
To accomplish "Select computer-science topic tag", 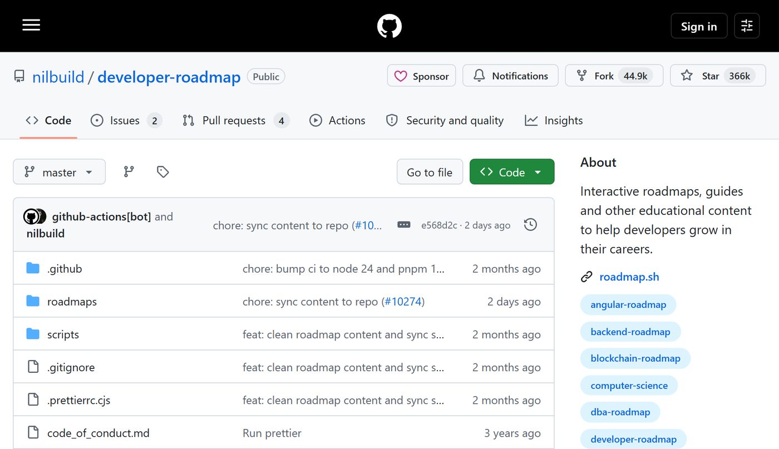I will pyautogui.click(x=629, y=386).
